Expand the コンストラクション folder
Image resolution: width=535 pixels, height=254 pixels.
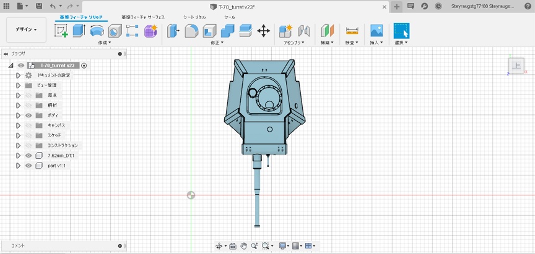19,145
